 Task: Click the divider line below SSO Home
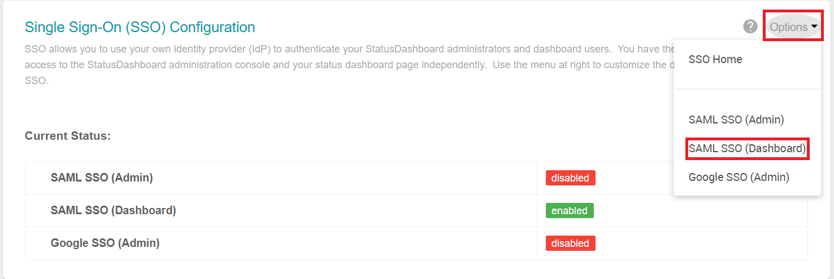click(x=747, y=89)
